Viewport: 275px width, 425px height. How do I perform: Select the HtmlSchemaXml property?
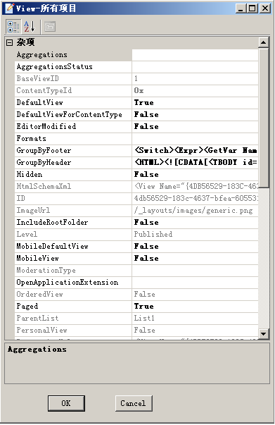[73, 187]
